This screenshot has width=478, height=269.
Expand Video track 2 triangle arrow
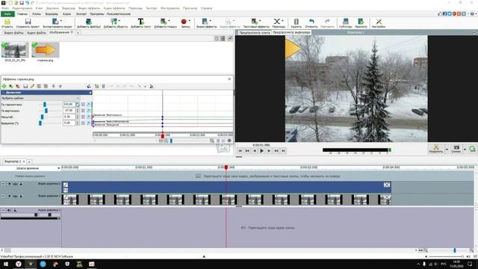click(9, 184)
